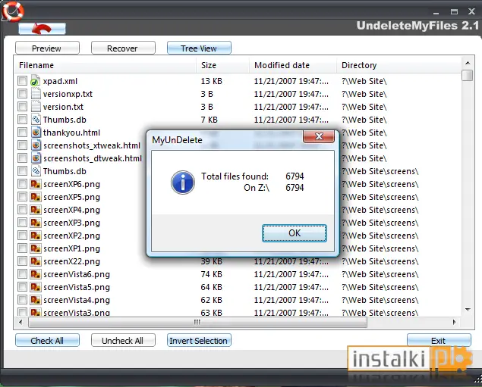Click the screenXP5.png image icon
Screen dimensions: 482x387
(x=36, y=197)
